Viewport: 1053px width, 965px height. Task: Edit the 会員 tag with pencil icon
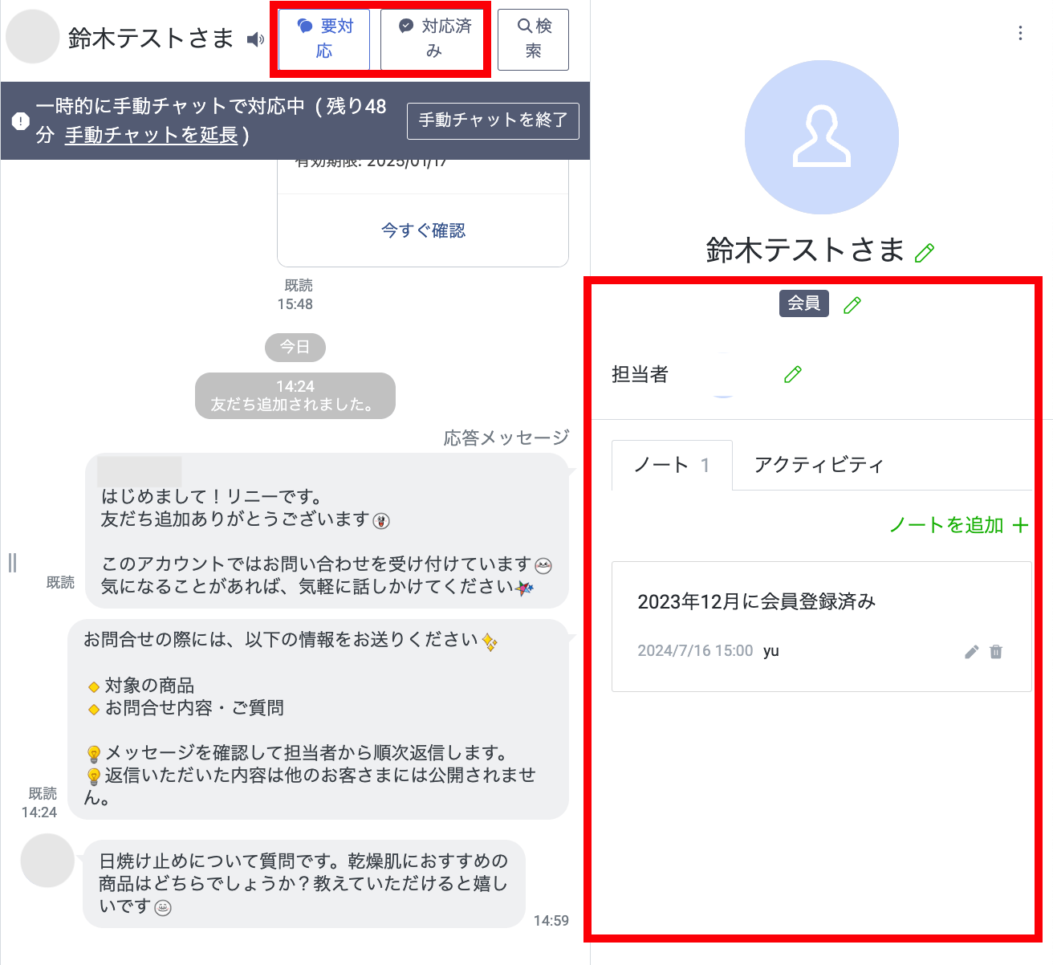click(x=852, y=305)
